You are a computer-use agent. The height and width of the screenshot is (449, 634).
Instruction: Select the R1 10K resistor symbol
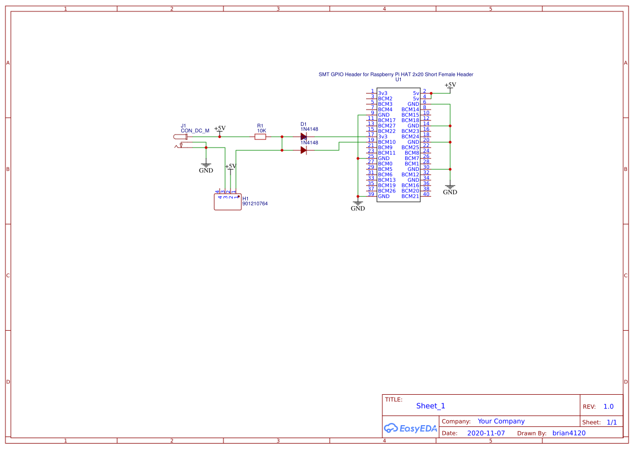tap(260, 137)
